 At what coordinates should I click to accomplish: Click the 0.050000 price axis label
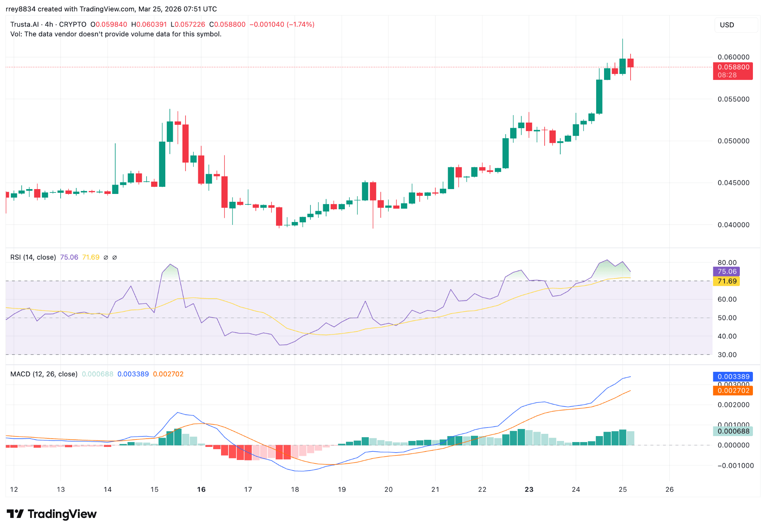[x=733, y=141]
